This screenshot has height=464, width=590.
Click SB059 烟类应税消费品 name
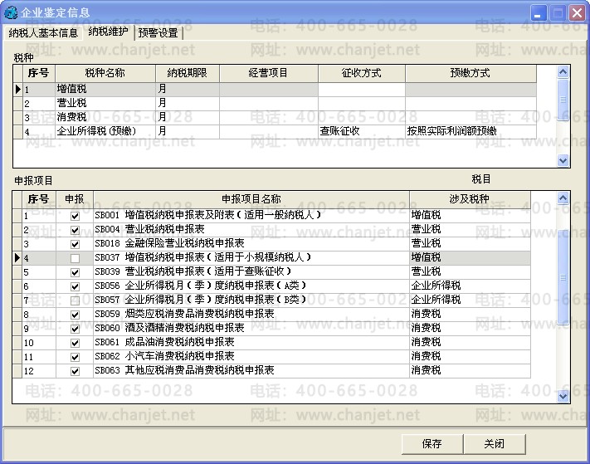point(184,314)
